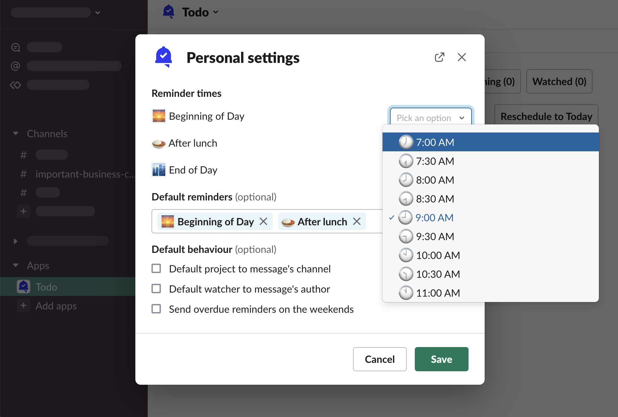Open the mentions at-sign icon in sidebar
The image size is (618, 417).
(15, 66)
